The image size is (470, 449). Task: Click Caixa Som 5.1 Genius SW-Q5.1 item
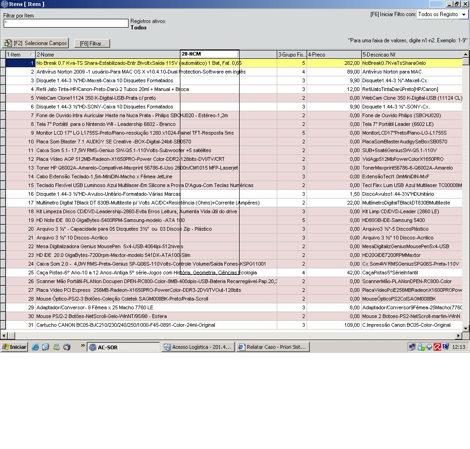click(124, 150)
